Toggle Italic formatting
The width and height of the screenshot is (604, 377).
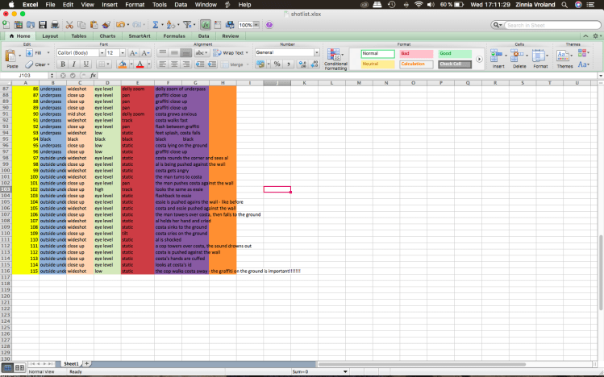(73, 64)
